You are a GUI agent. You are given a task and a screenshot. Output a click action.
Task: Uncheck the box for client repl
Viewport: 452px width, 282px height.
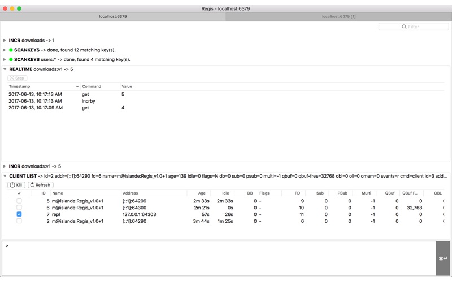click(x=19, y=214)
